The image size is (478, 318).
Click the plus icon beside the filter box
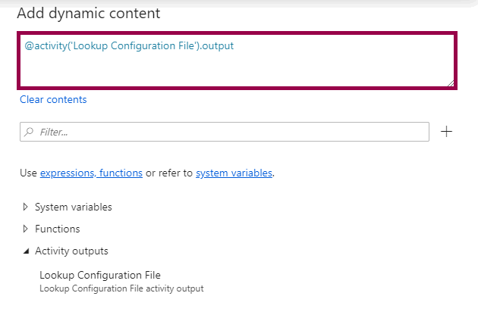click(447, 132)
